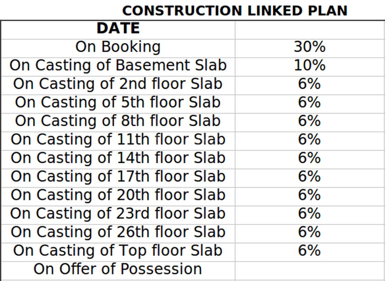The height and width of the screenshot is (281, 385).
Task: Select the On Booking cell
Action: (118, 47)
